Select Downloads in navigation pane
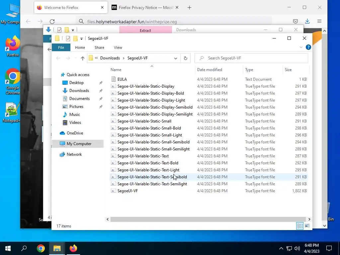 79,91
